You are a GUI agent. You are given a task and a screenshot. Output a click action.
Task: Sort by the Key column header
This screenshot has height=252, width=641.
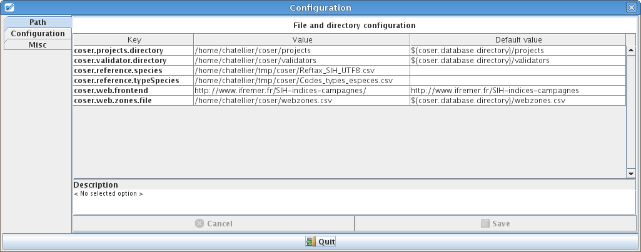134,39
